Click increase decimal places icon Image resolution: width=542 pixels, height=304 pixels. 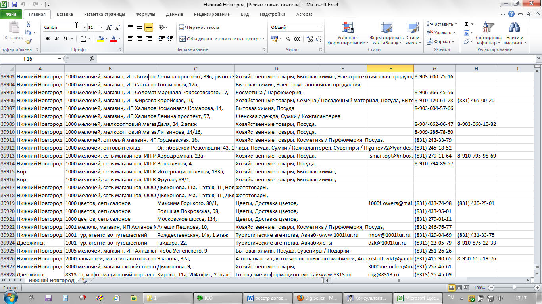click(x=309, y=39)
